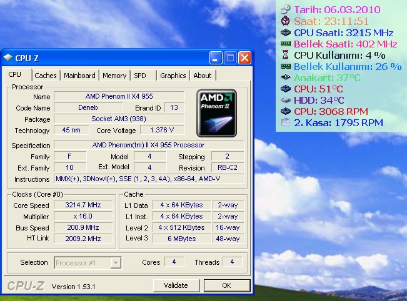Click the Specification field text
The width and height of the screenshot is (407, 301).
click(x=149, y=145)
